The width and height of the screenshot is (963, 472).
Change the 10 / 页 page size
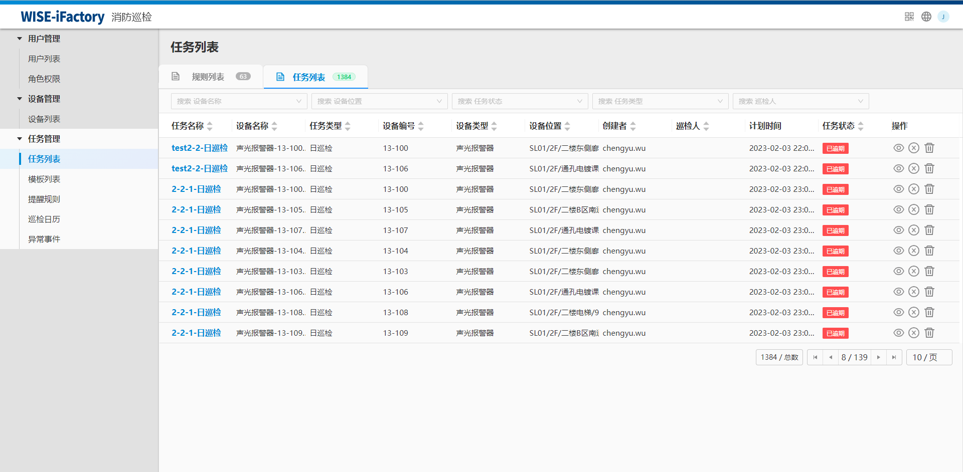point(928,357)
